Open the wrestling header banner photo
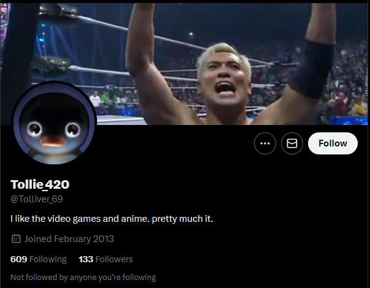 tap(185, 64)
